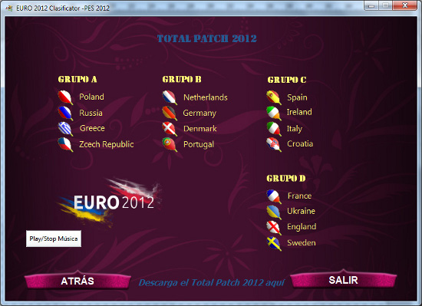The height and width of the screenshot is (306, 422).
Task: Select the Netherlands team name
Action: [206, 97]
